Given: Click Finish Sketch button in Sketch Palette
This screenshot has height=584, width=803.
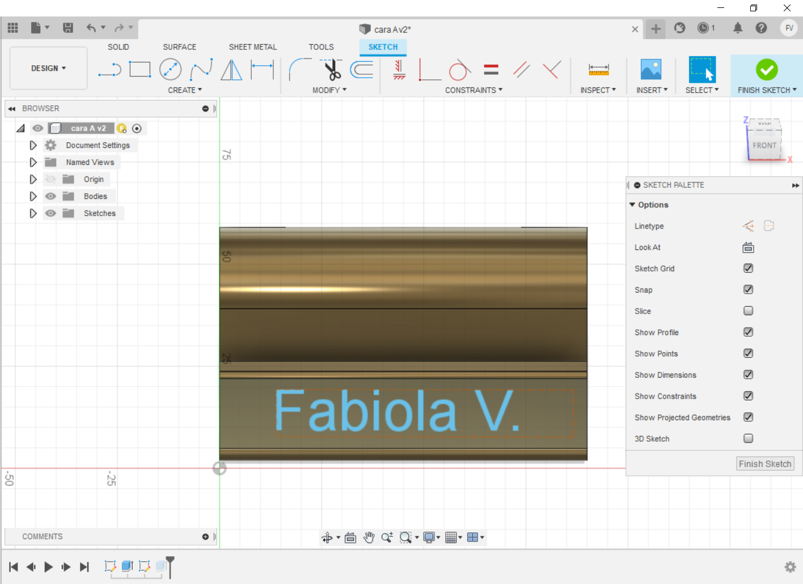Looking at the screenshot, I should click(765, 464).
